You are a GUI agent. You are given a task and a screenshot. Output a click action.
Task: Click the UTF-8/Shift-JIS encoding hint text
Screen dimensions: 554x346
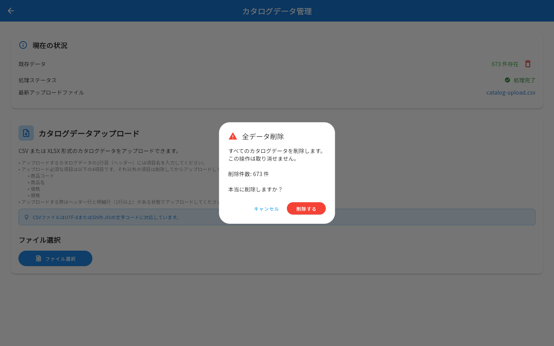point(107,217)
